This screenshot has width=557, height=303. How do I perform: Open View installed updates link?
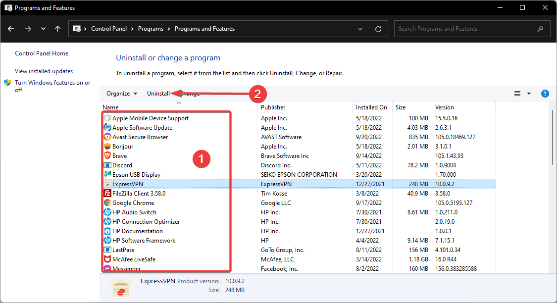pos(44,71)
